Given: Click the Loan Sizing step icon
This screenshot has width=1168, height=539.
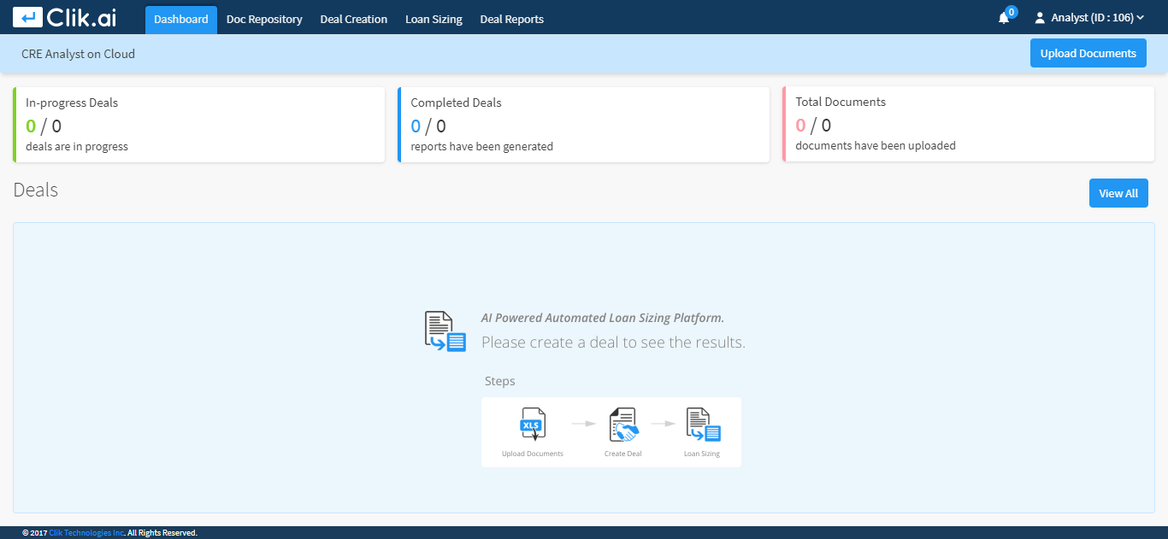Looking at the screenshot, I should 702,424.
